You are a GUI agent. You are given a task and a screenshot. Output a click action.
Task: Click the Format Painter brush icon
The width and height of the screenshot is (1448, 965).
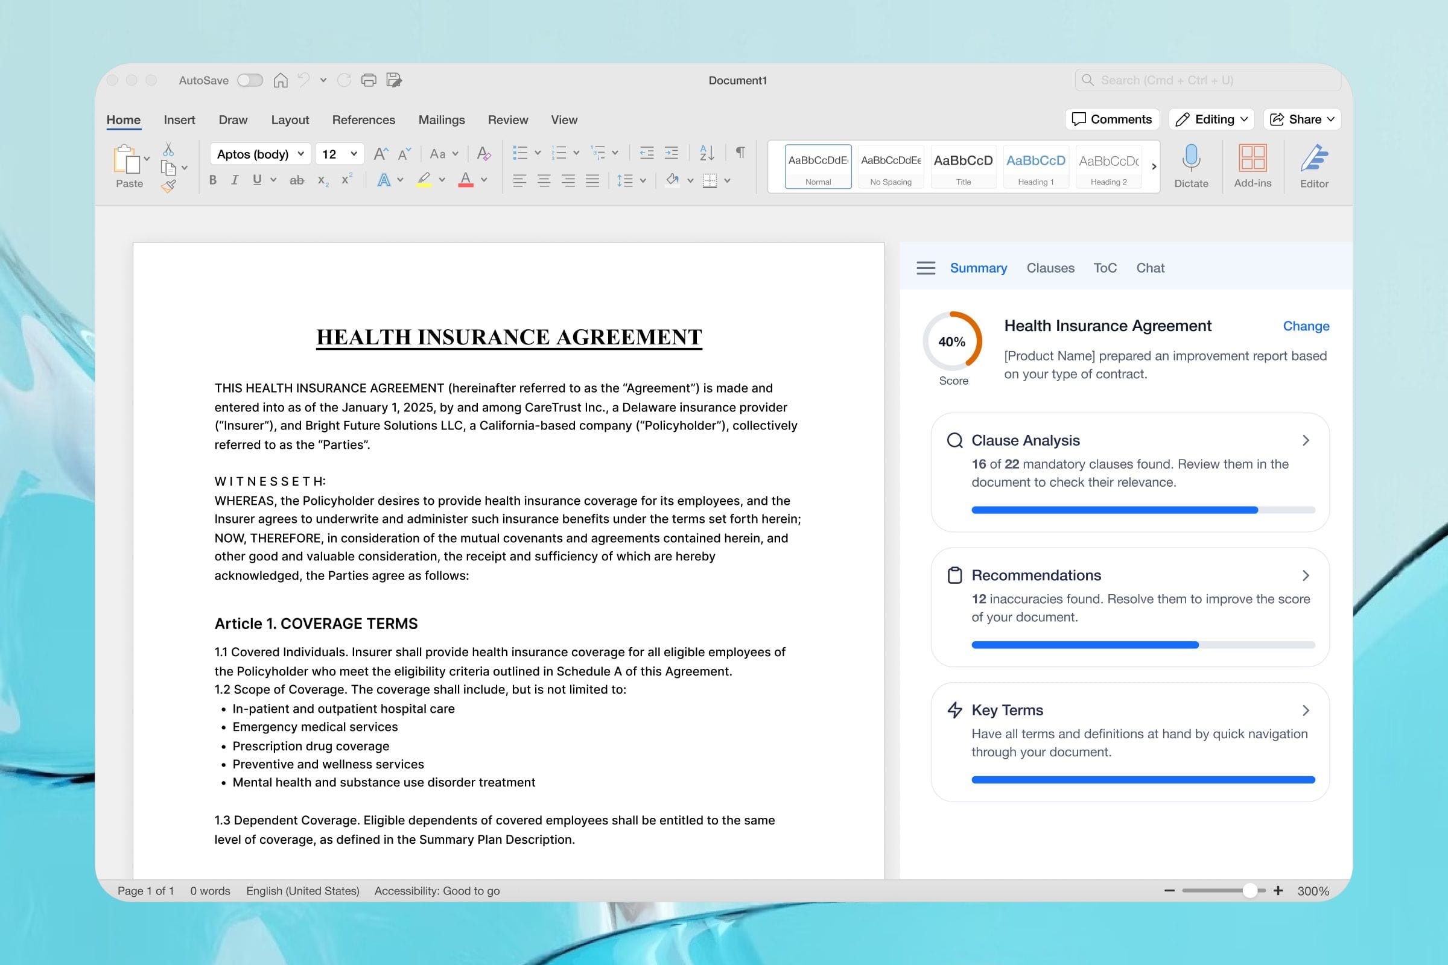[169, 186]
